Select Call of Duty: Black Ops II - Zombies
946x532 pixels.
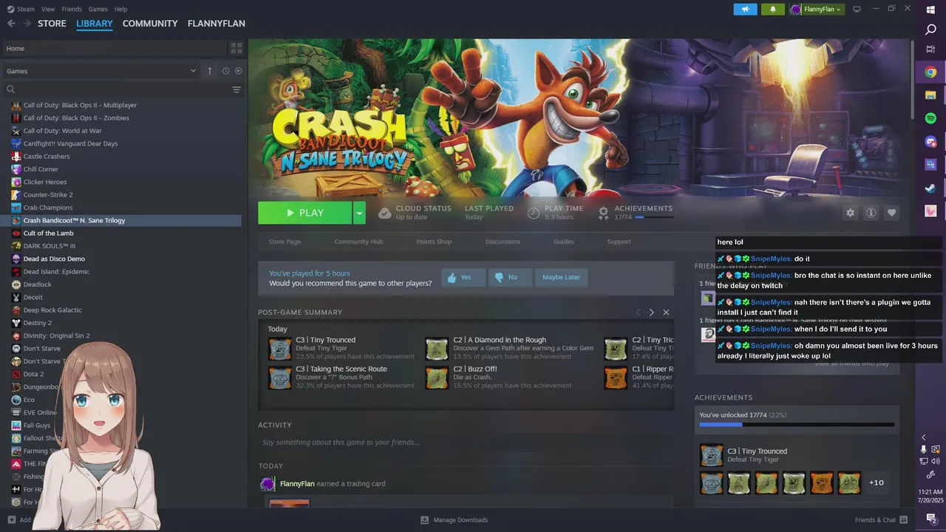pos(76,117)
